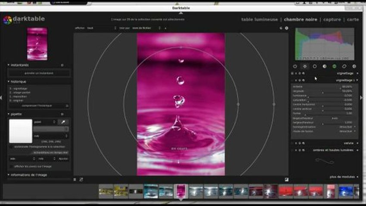The height and width of the screenshot is (206, 366).
Task: Click prendre un instantané button
Action: tap(39, 73)
